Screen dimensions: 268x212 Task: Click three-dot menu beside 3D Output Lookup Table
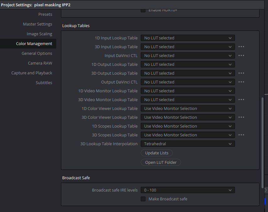tap(241, 73)
